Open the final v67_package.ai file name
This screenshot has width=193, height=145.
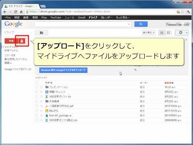[x=60, y=116]
